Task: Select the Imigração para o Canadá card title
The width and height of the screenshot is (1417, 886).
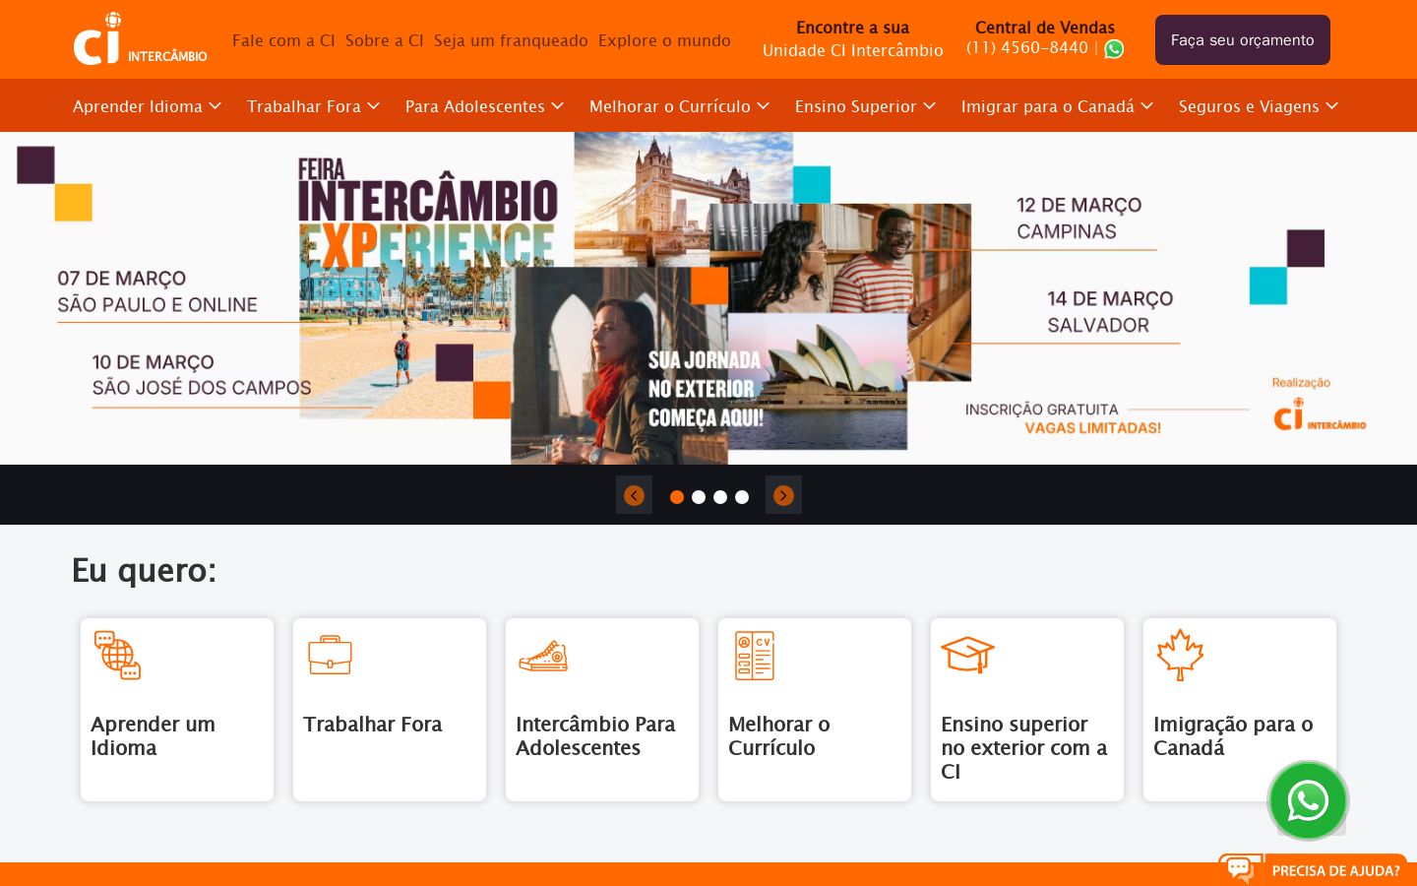Action: [1233, 736]
